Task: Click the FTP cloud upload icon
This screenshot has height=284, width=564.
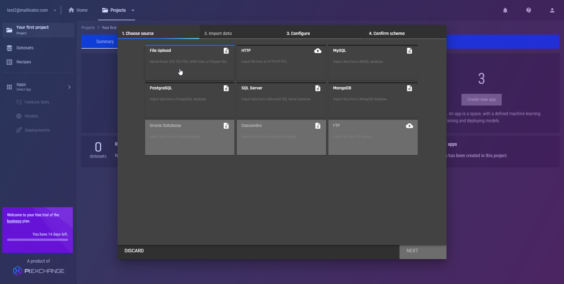Action: pos(409,126)
